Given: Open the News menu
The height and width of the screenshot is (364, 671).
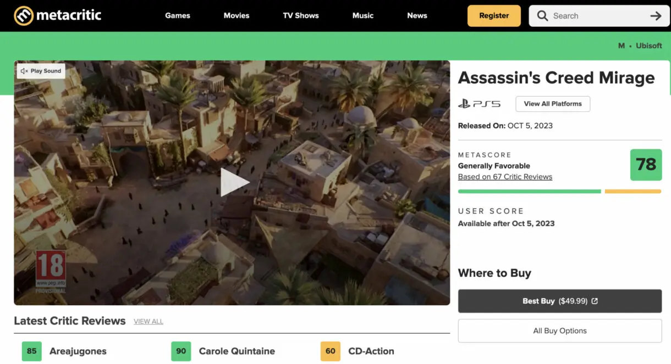Looking at the screenshot, I should [417, 15].
